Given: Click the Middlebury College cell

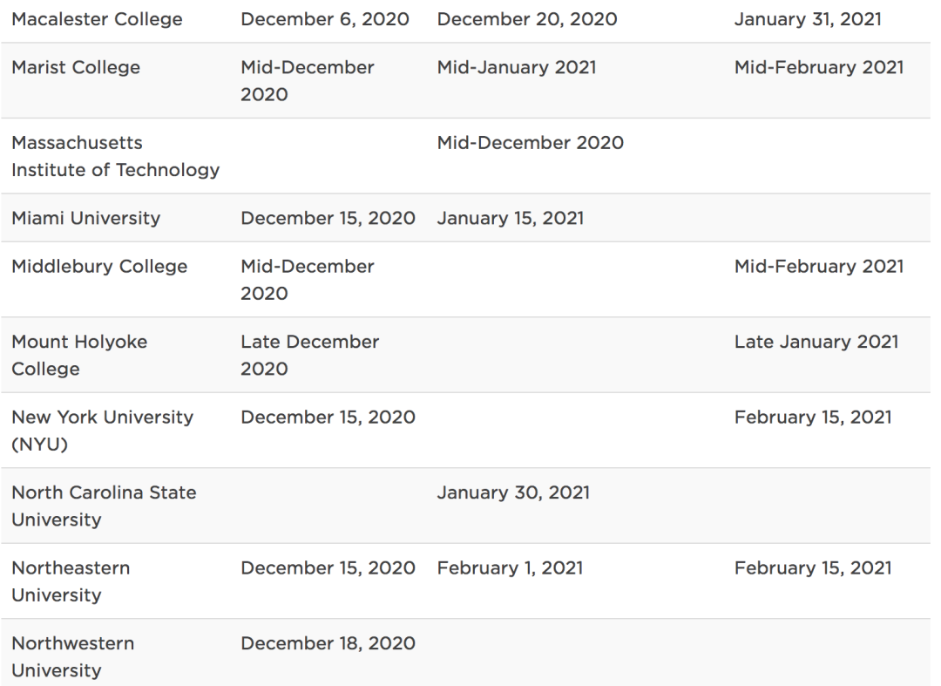Looking at the screenshot, I should (x=99, y=266).
